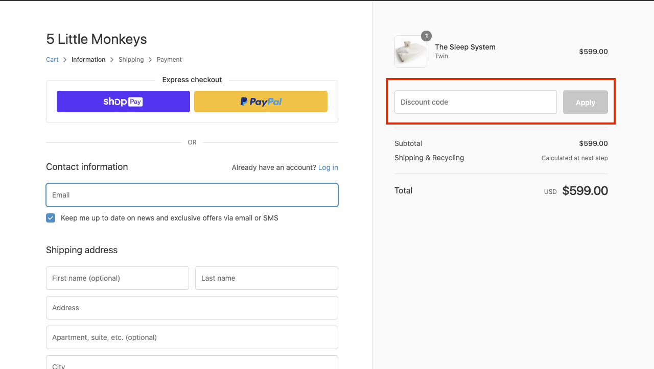
Task: Click the Last name field
Action: 267,278
